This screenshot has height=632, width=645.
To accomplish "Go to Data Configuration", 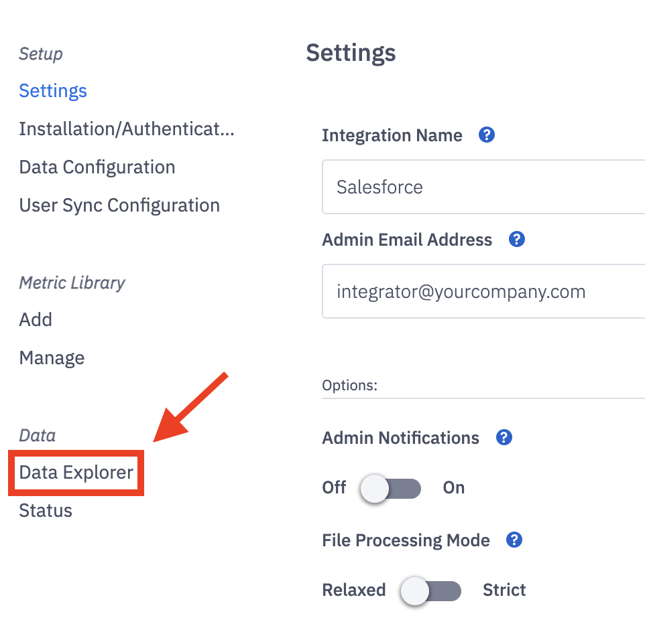I will coord(97,167).
